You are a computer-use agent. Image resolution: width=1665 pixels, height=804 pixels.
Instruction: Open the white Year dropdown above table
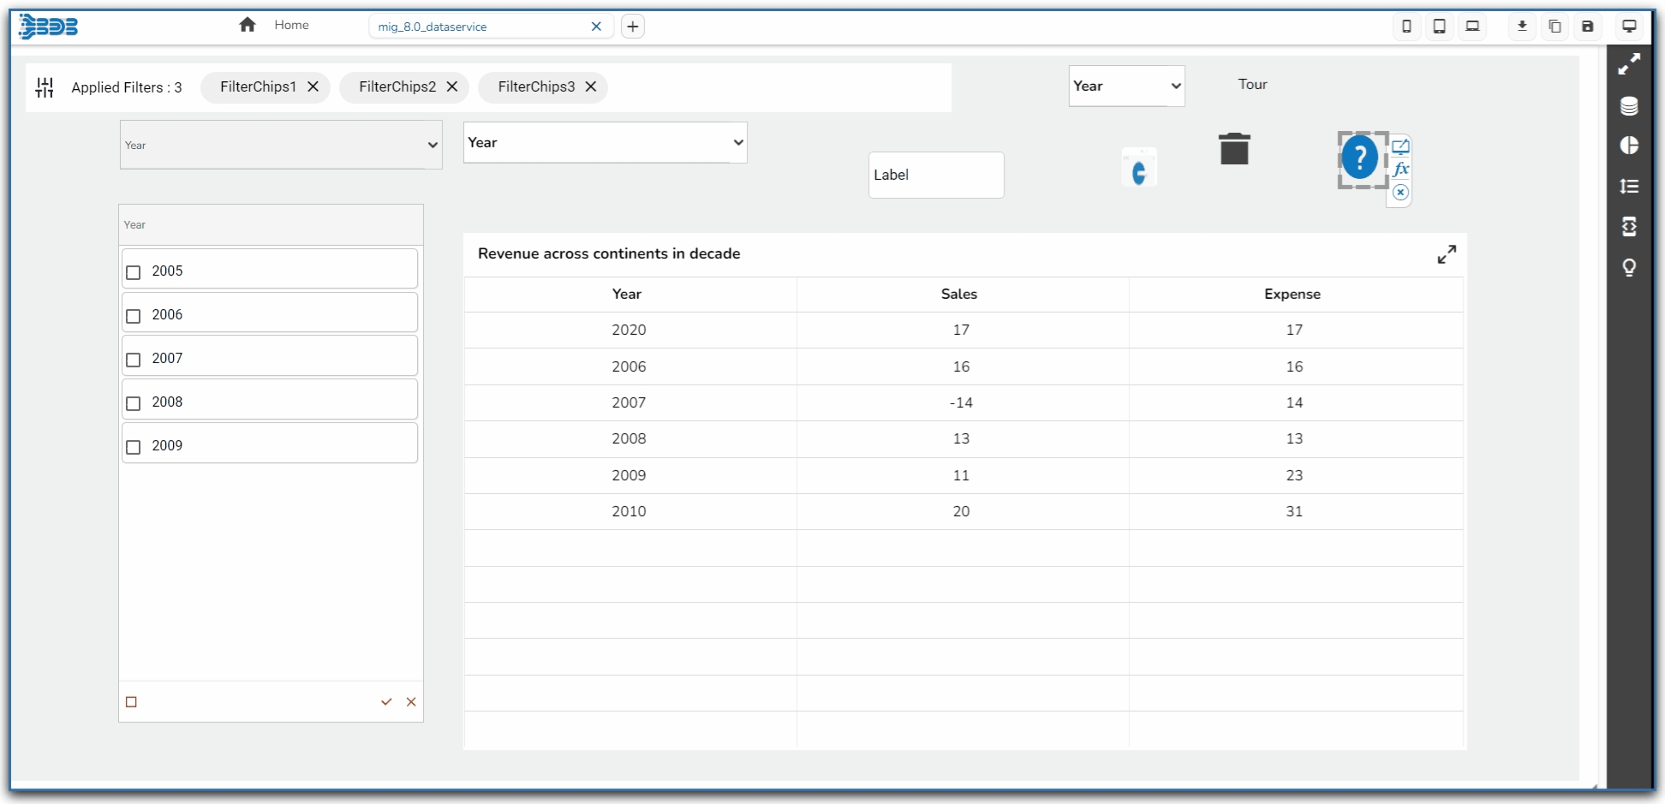(605, 142)
